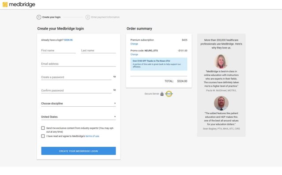The height and width of the screenshot is (175, 282).
Task: Click step 2 circle Enter payment information
Action: pos(88,17)
